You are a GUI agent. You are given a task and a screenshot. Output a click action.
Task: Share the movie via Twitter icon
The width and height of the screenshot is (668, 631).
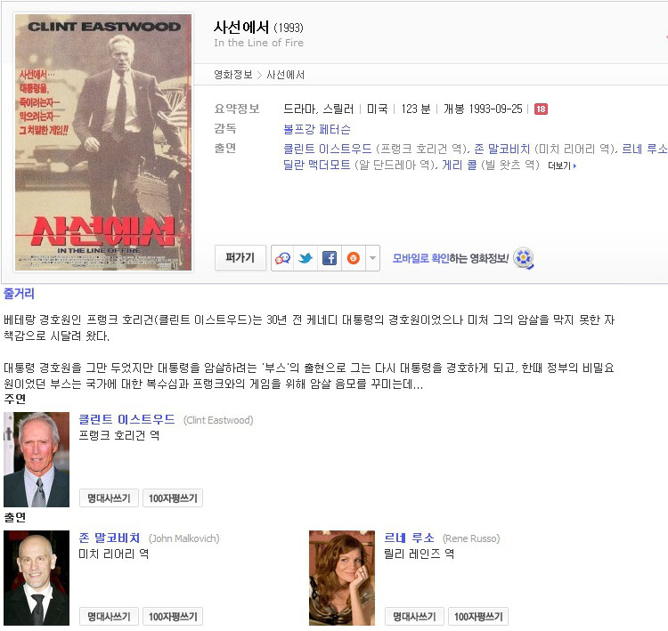coord(305,258)
